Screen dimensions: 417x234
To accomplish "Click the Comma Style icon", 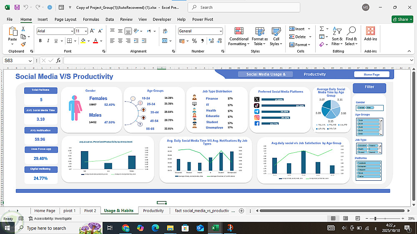I will click(203, 41).
